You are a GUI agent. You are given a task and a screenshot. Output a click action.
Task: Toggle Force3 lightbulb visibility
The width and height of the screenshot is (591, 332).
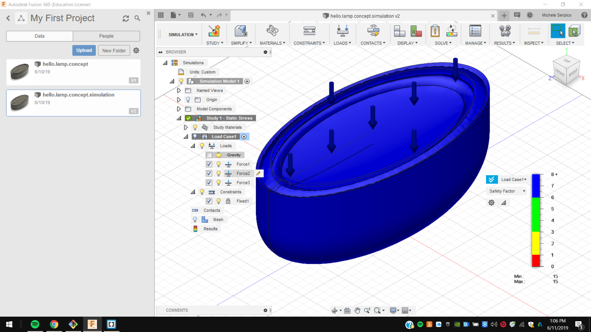(x=219, y=183)
